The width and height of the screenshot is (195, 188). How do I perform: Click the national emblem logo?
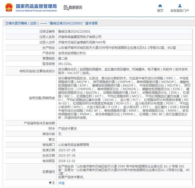pyautogui.click(x=9, y=7)
